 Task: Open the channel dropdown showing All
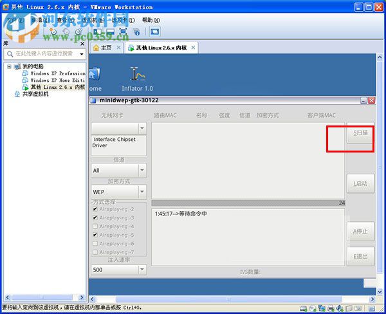pyautogui.click(x=119, y=170)
